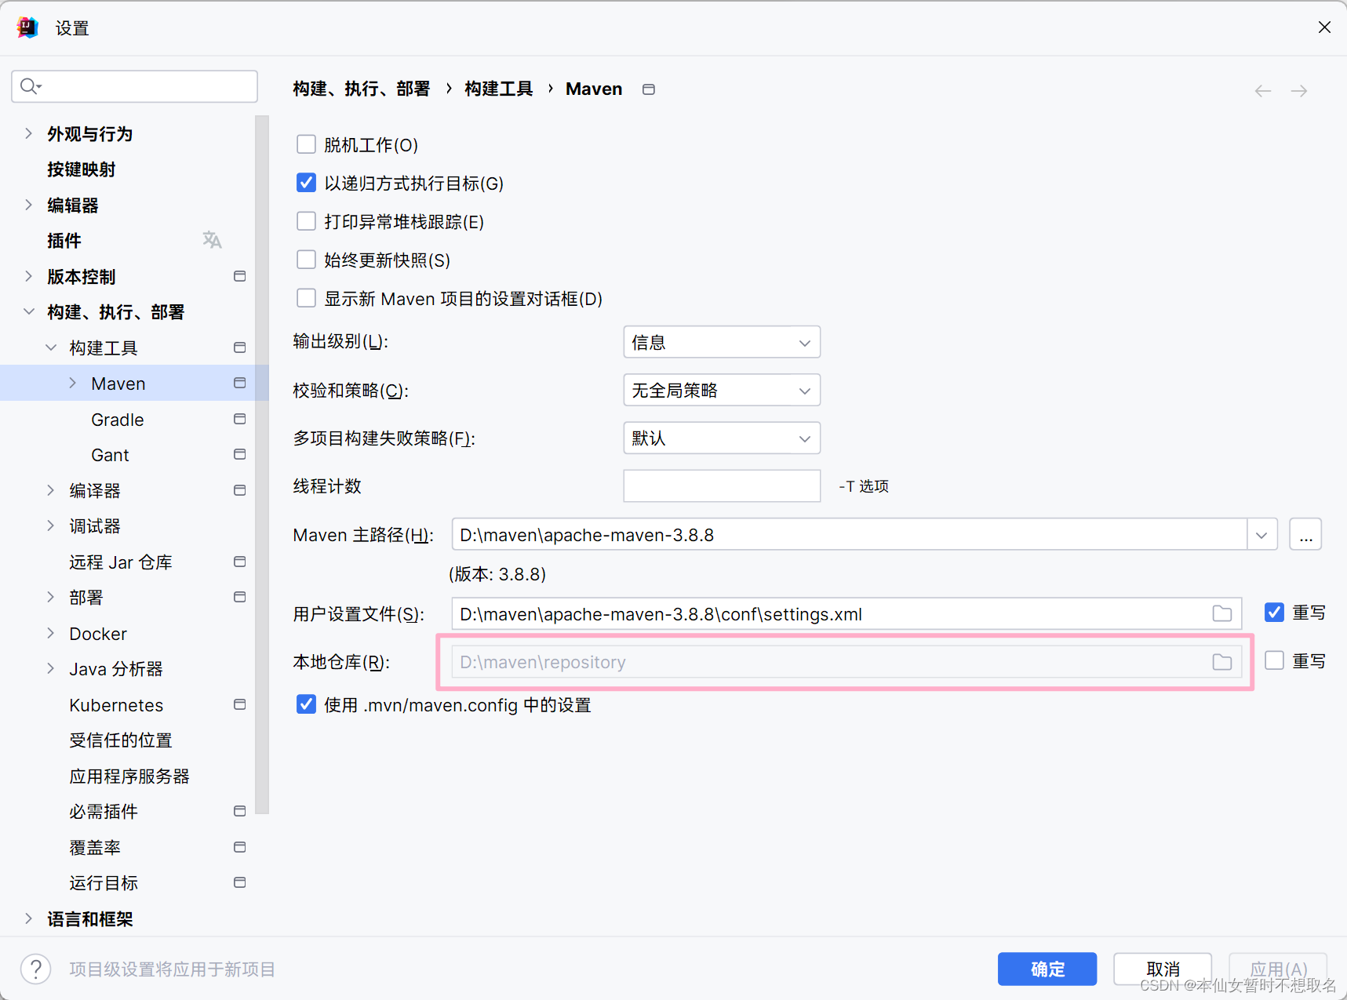Click the translate icon next to 插件

tap(212, 240)
